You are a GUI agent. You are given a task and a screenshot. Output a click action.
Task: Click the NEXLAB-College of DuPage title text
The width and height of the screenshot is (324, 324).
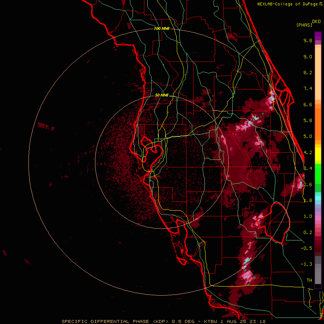pyautogui.click(x=288, y=4)
